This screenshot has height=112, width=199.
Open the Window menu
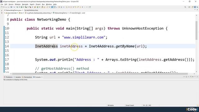(x=49, y=4)
